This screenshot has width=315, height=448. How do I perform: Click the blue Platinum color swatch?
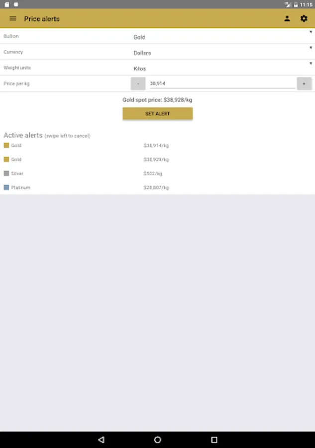click(x=6, y=188)
